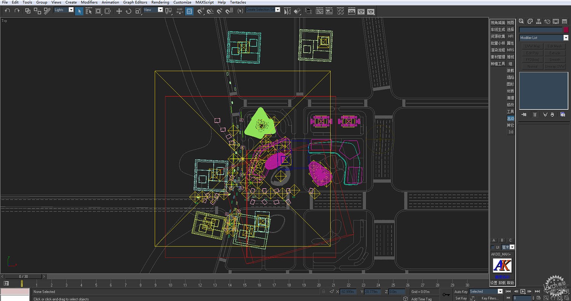This screenshot has height=301, width=571.
Task: Toggle the keyboard shortcut override button
Action: click(189, 11)
